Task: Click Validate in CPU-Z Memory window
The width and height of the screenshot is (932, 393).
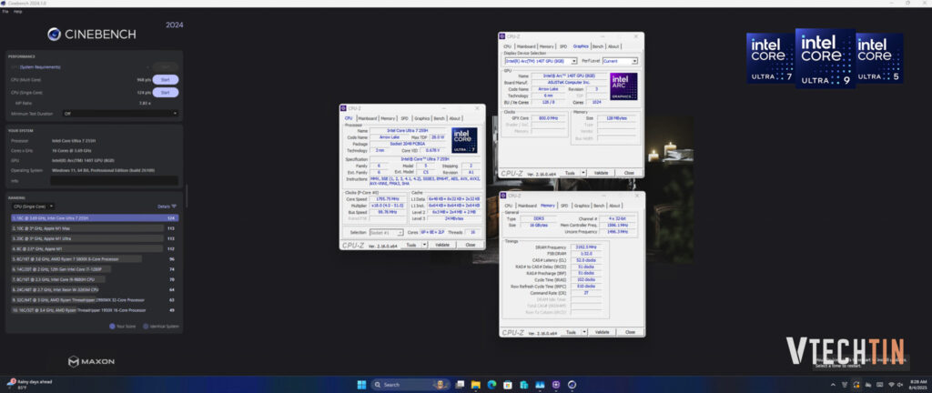Action: coord(603,332)
